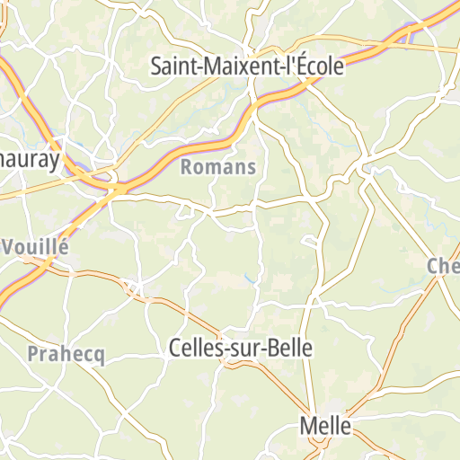Click the small white road loop southwest of Romans

185,212
